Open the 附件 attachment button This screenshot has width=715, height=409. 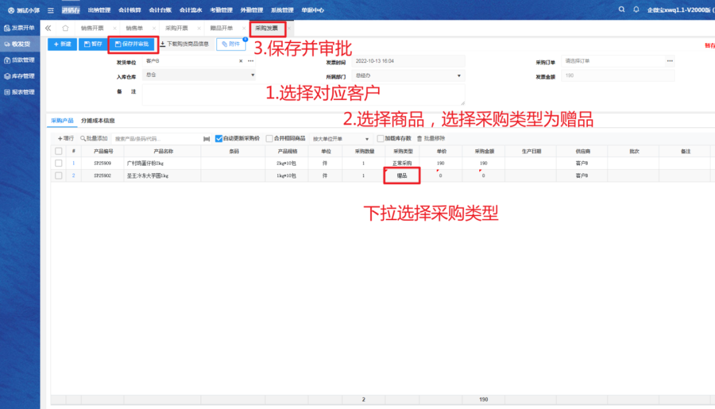pyautogui.click(x=230, y=44)
